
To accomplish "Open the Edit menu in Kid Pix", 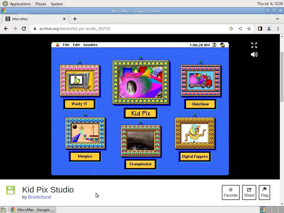I will 76,45.
